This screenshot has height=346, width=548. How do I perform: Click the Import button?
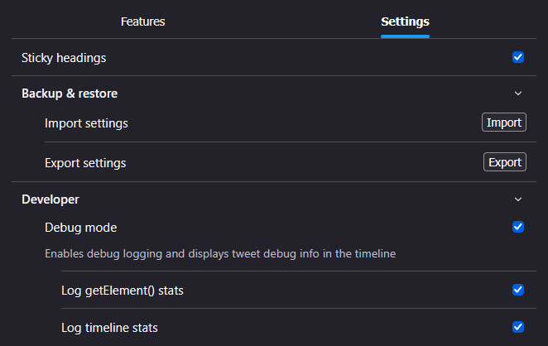pyautogui.click(x=504, y=123)
